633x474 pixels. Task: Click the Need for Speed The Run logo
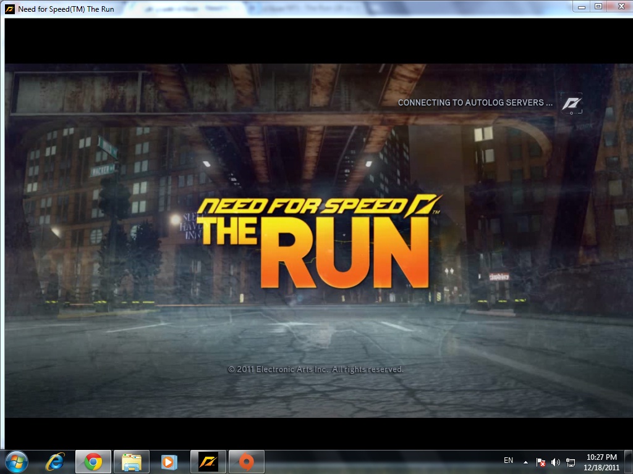coord(318,241)
